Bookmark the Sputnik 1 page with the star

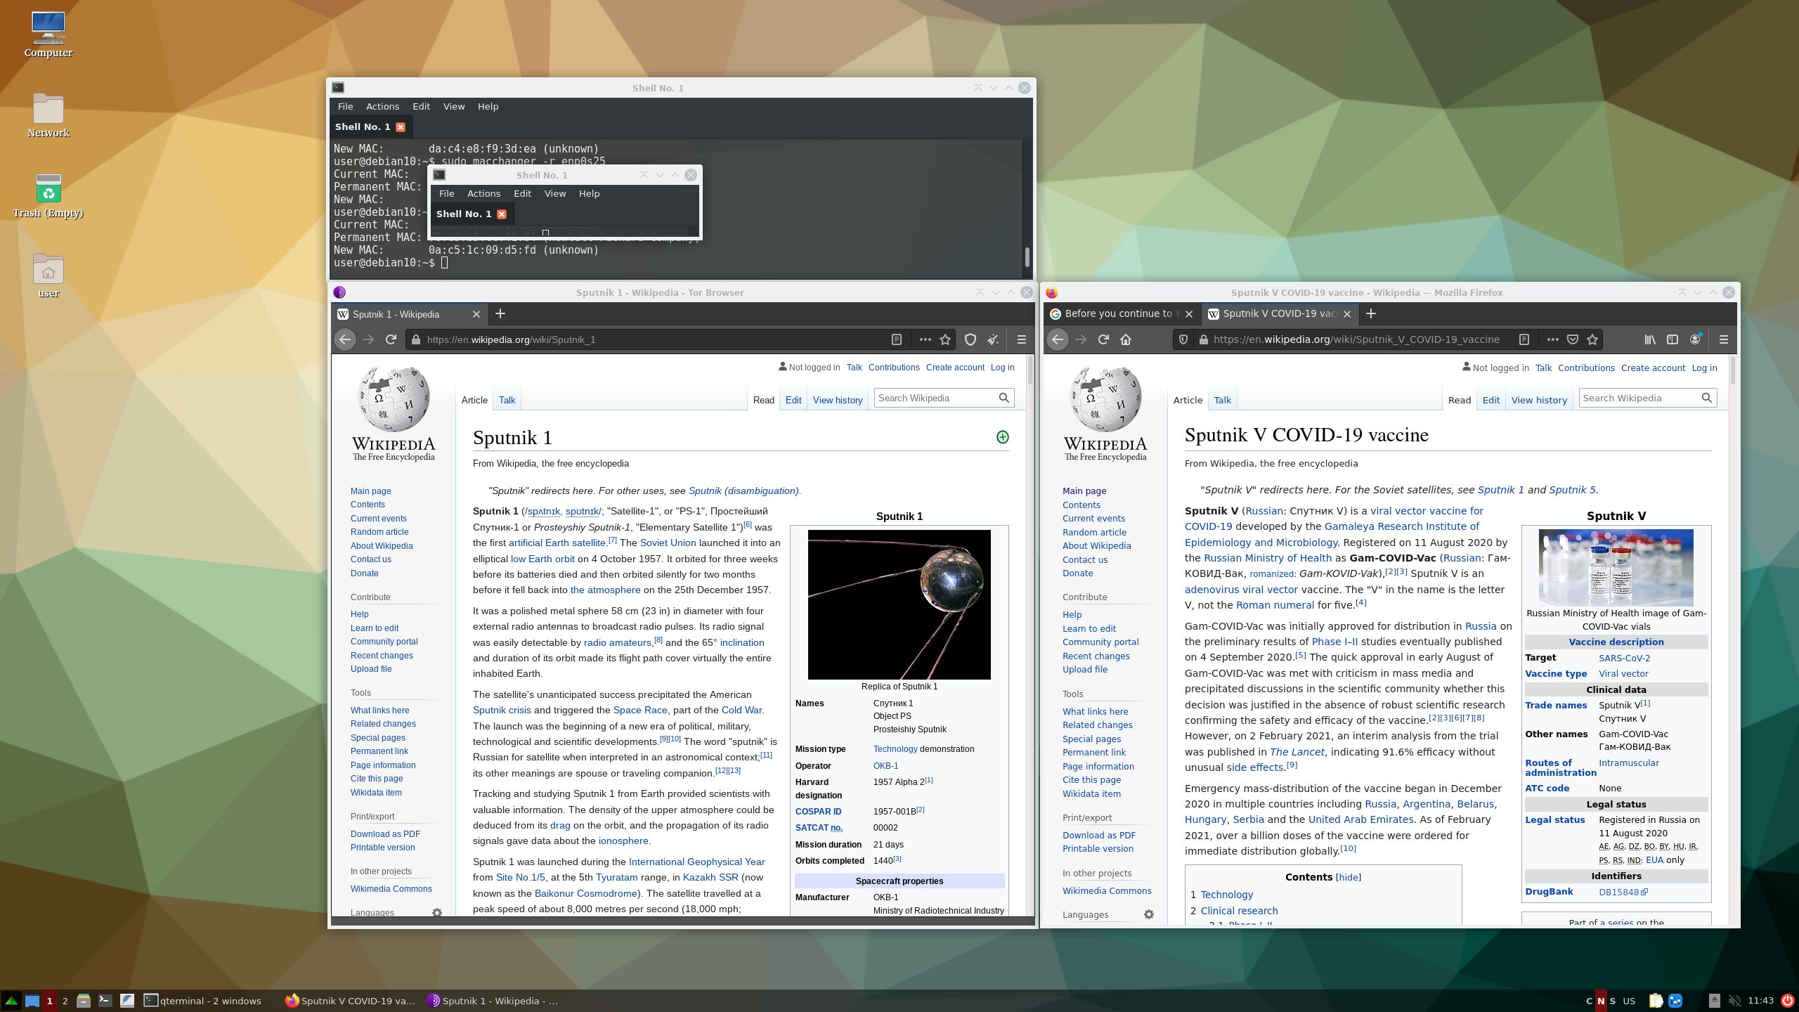coord(945,339)
